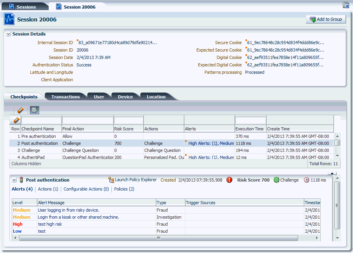Viewport: 353px width, 253px height.
Task: Click the green gear Challenge icon
Action: [276, 180]
